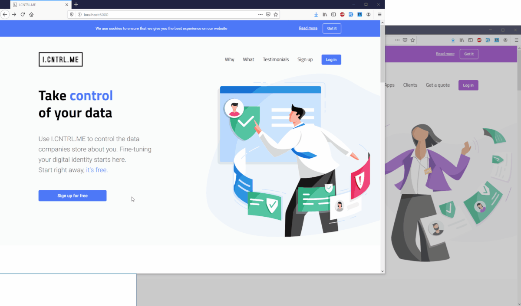Click Pocket icon in back window
Image resolution: width=521 pixels, height=306 pixels.
405,40
